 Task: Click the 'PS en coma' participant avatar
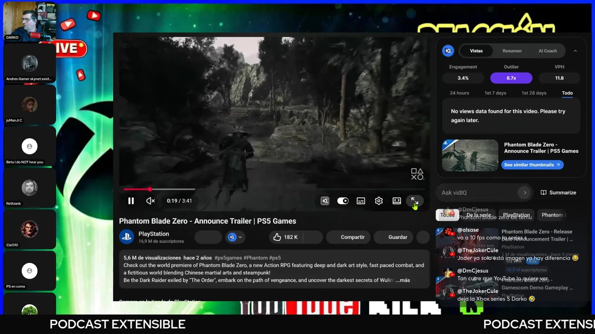point(29,270)
